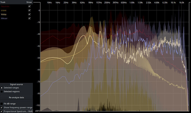This screenshot has height=113, width=191.
Task: Toggle visibility of the Volca track
Action: [29, 14]
